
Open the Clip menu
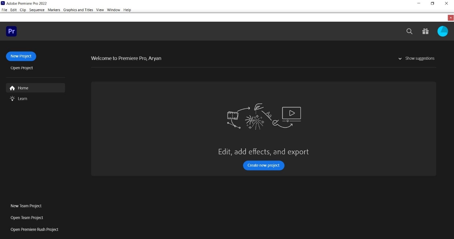coord(23,10)
